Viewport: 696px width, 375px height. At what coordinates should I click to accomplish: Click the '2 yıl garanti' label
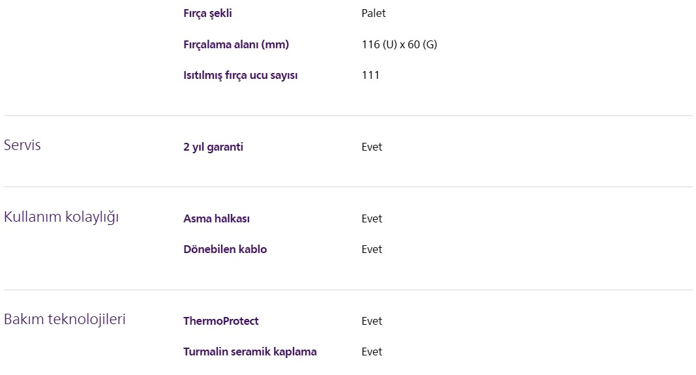coord(213,147)
